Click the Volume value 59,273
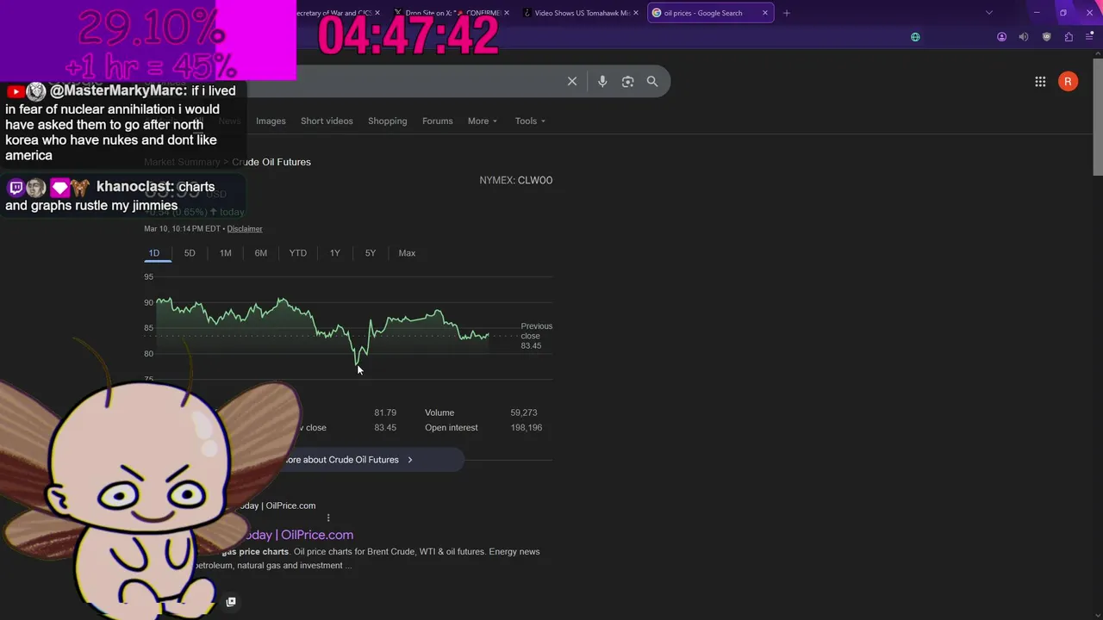Viewport: 1103px width, 620px height. click(523, 412)
